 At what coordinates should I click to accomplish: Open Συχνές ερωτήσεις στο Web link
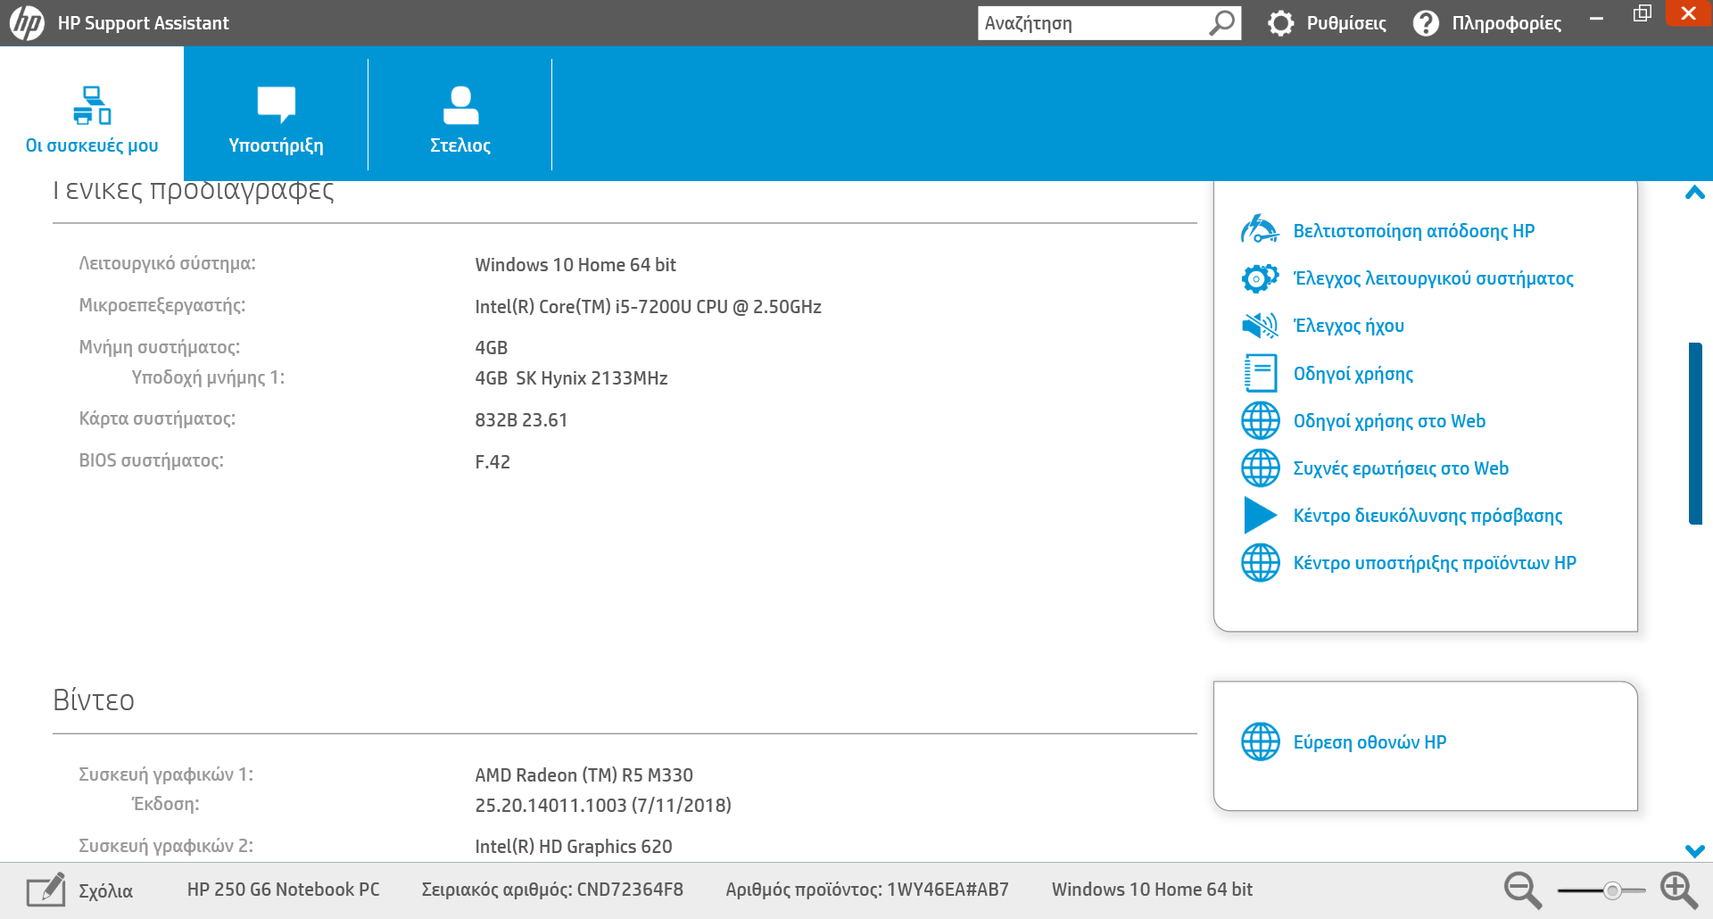click(1401, 468)
